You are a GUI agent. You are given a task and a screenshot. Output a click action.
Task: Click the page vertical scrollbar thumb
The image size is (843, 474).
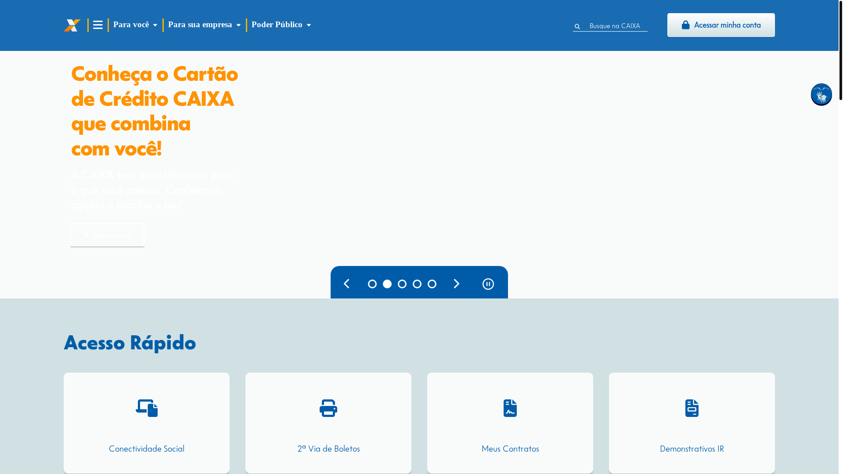pos(841,50)
